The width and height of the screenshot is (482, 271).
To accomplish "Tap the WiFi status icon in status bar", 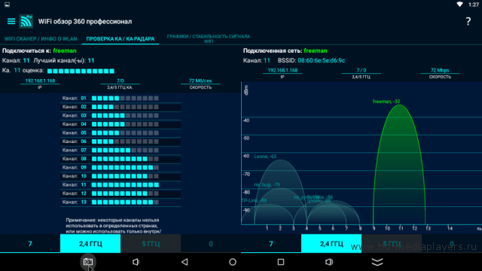I will tap(459, 5).
